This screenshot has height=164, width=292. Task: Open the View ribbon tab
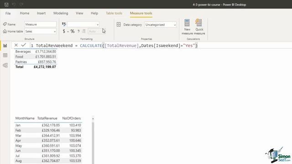coord(79,13)
